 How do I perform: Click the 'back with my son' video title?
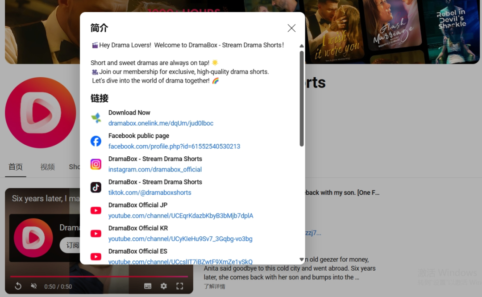[x=342, y=192]
